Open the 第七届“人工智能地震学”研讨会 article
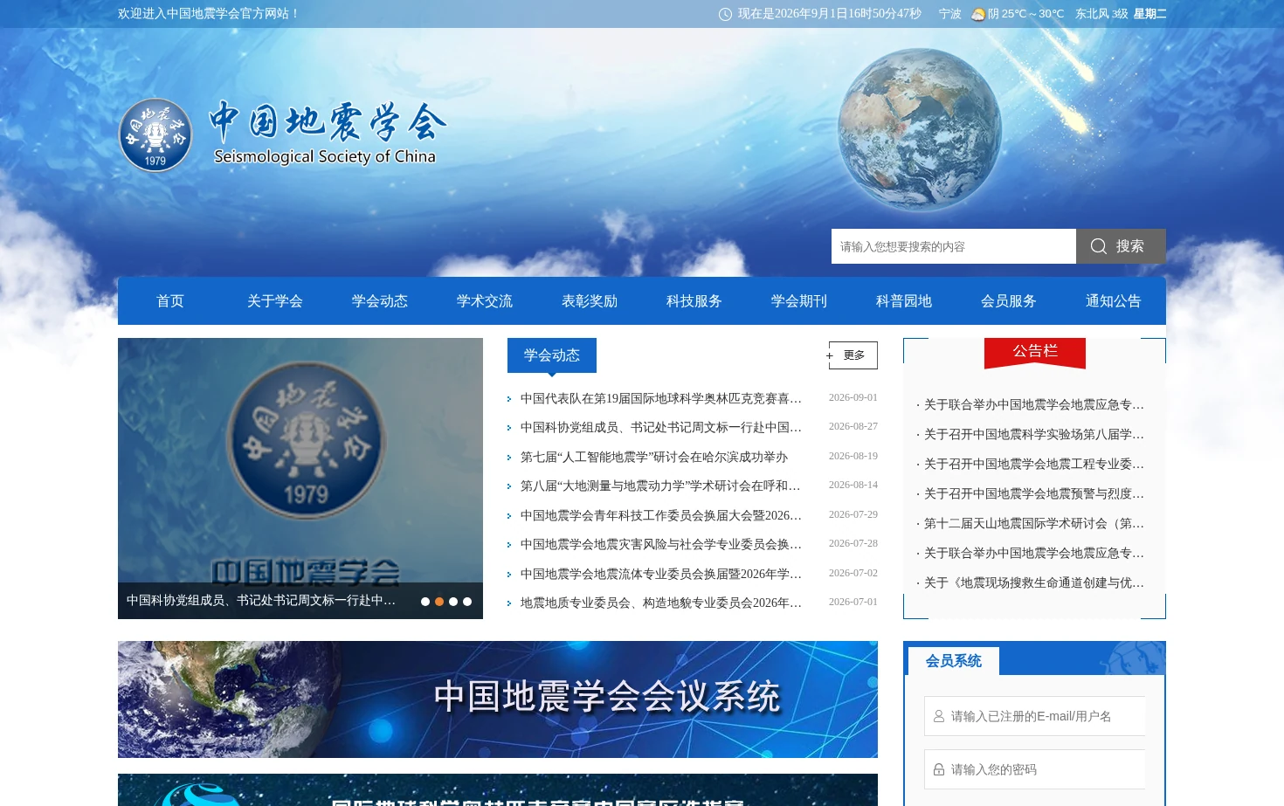The width and height of the screenshot is (1284, 806). pyautogui.click(x=654, y=457)
